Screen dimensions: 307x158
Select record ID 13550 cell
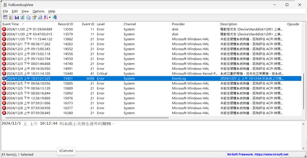coord(68,29)
